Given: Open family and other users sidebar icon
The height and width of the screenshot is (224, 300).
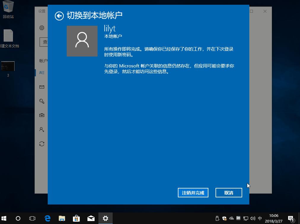Looking at the screenshot, I should coord(42,129).
